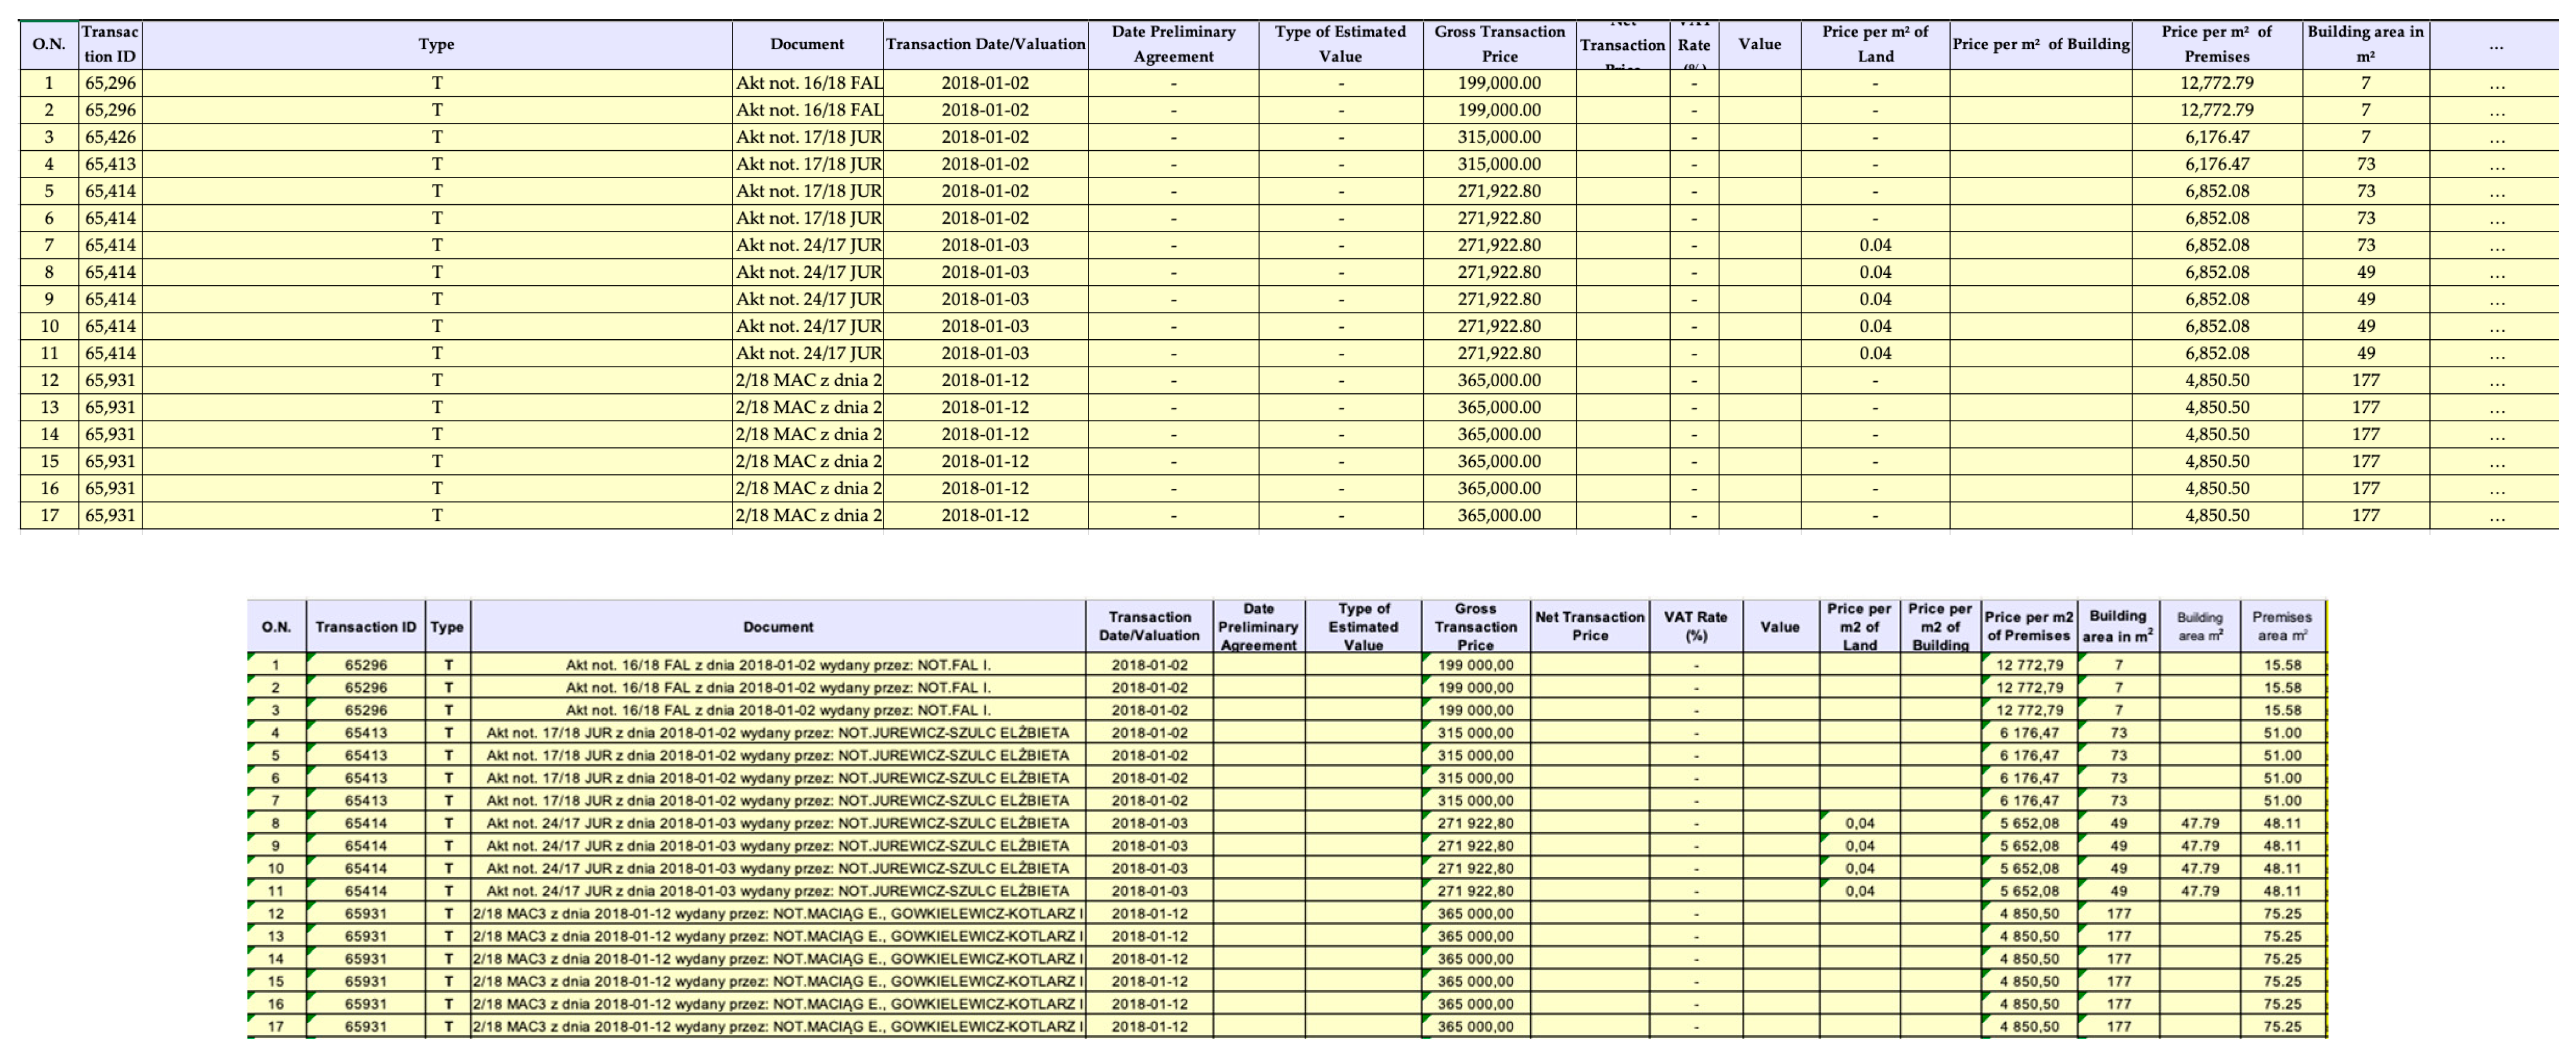Click gross price 199,000.00 in upper row 1

[x=1499, y=83]
